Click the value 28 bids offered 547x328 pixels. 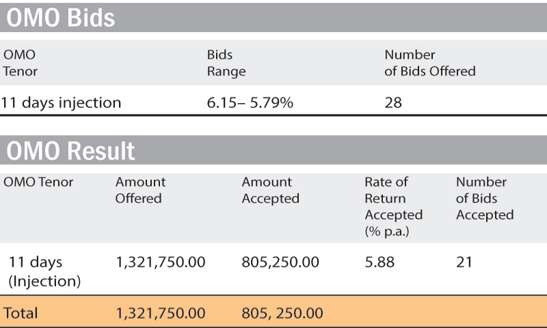pos(393,102)
